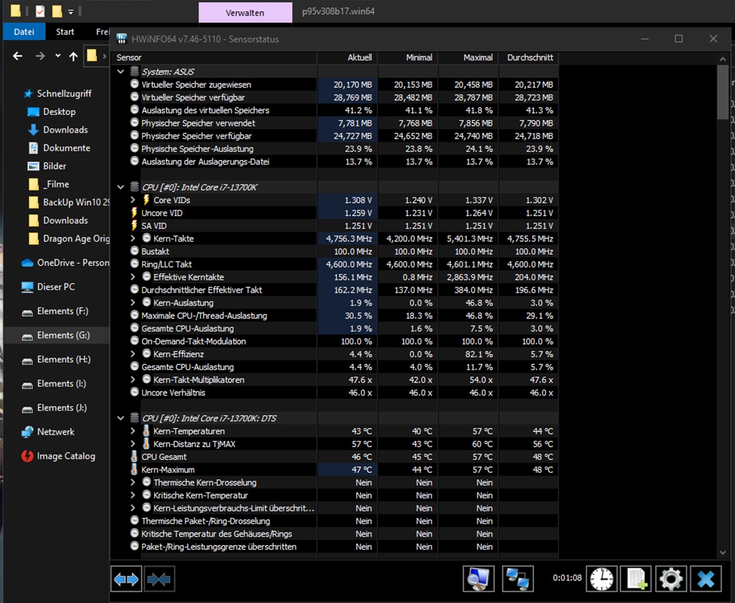Click the HWiNFO vertical scrollbar thumb
The width and height of the screenshot is (735, 603).
tap(723, 92)
